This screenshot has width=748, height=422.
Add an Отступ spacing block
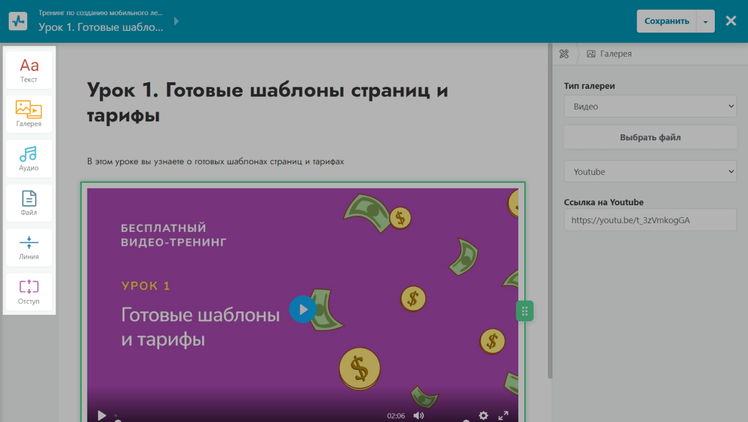[29, 292]
